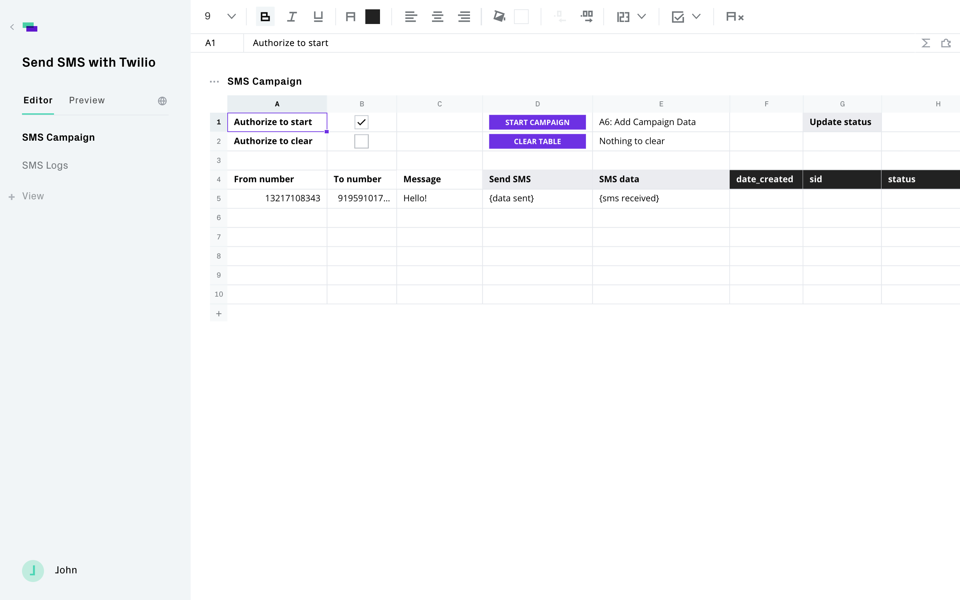960x600 pixels.
Task: Uncheck the Authorize to start checkbox
Action: (x=361, y=122)
